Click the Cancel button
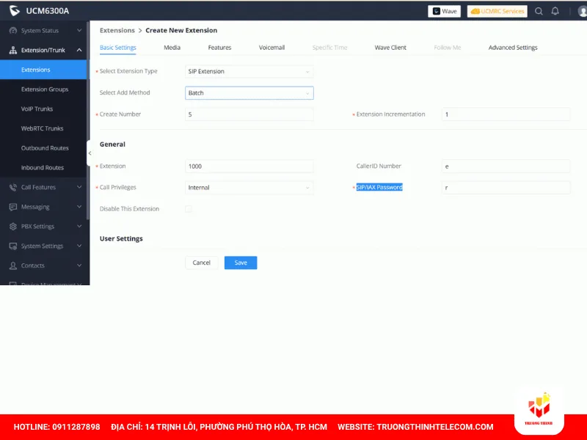 pyautogui.click(x=201, y=263)
